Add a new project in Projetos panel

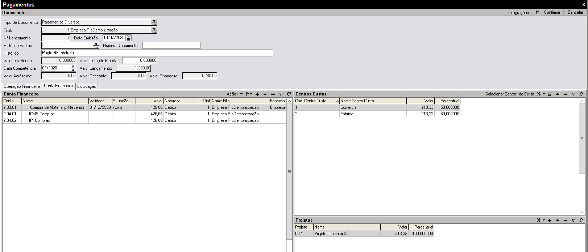[x=550, y=220]
